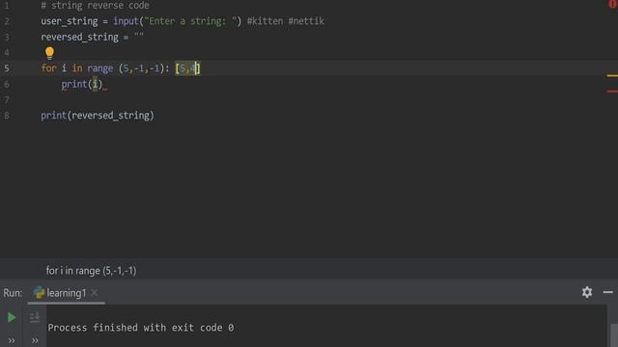This screenshot has width=618, height=347.
Task: Click the red error indicator in top corner
Action: (613, 4)
